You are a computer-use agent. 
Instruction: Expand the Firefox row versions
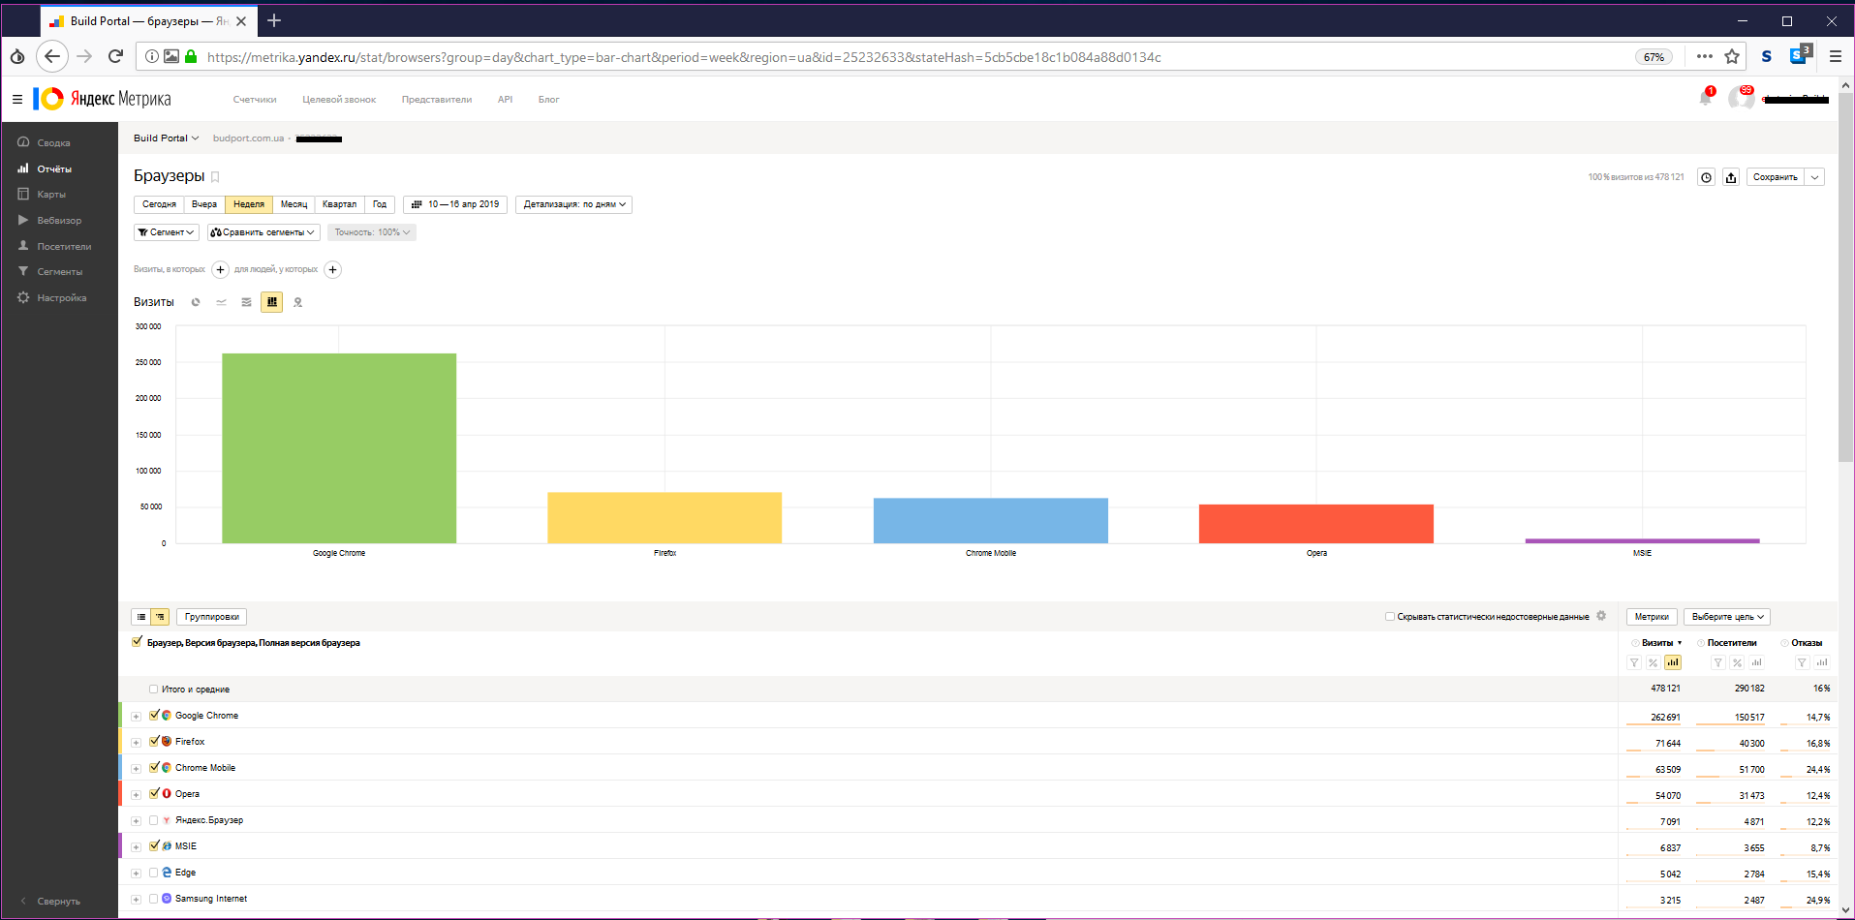point(136,743)
